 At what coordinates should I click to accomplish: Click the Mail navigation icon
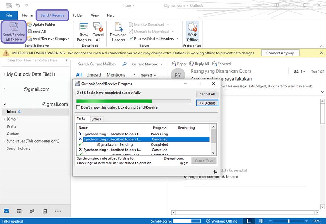(x=7, y=211)
